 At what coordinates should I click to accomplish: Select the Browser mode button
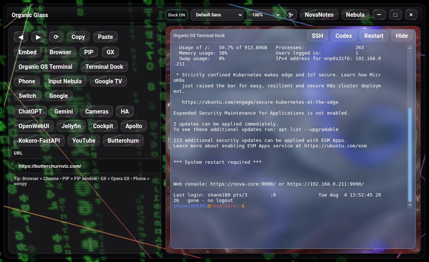click(x=60, y=52)
